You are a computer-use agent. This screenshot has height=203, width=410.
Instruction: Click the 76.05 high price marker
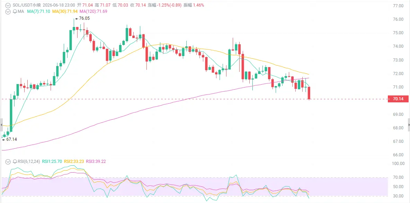pyautogui.click(x=83, y=19)
